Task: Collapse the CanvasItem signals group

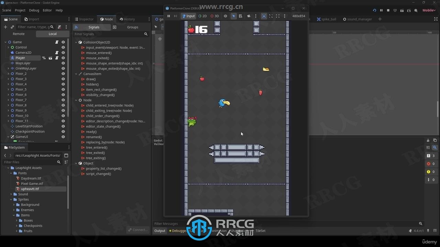Action: pos(76,74)
